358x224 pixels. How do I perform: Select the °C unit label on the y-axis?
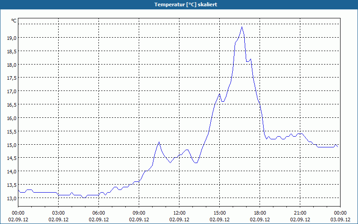click(14, 21)
